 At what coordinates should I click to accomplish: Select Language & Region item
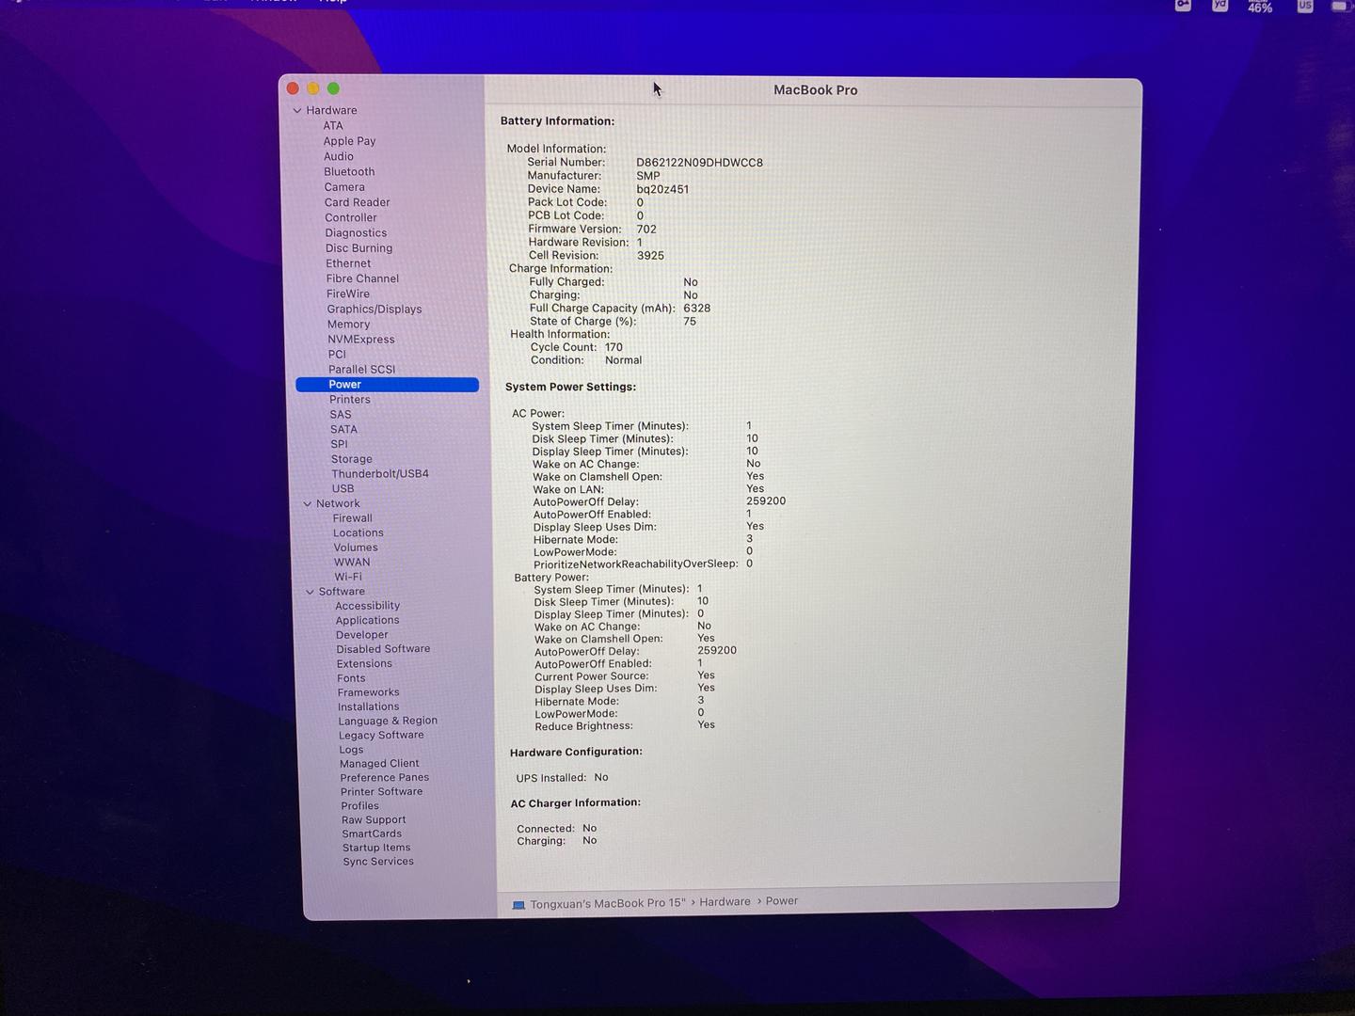(x=388, y=722)
